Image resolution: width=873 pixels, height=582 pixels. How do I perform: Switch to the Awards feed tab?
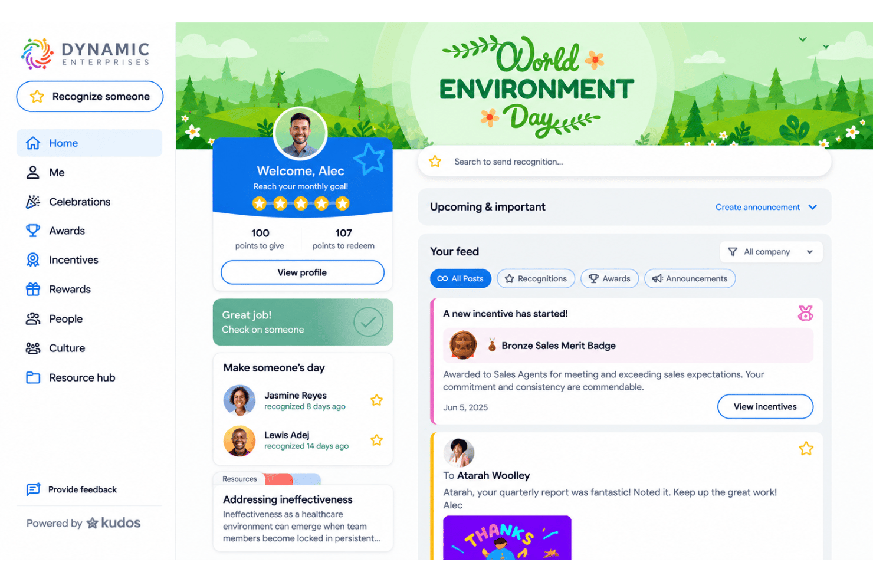pyautogui.click(x=609, y=278)
